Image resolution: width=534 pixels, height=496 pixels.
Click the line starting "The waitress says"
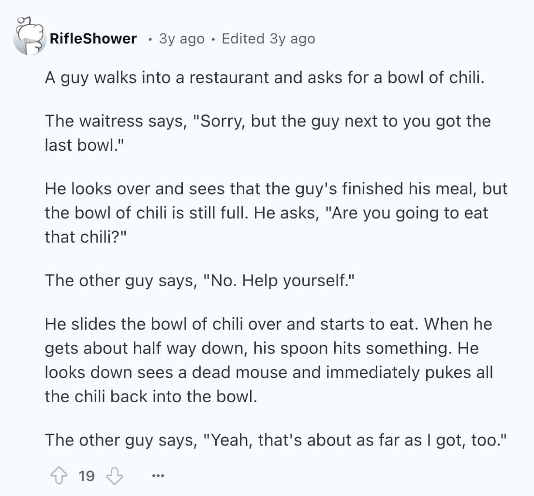tap(267, 120)
